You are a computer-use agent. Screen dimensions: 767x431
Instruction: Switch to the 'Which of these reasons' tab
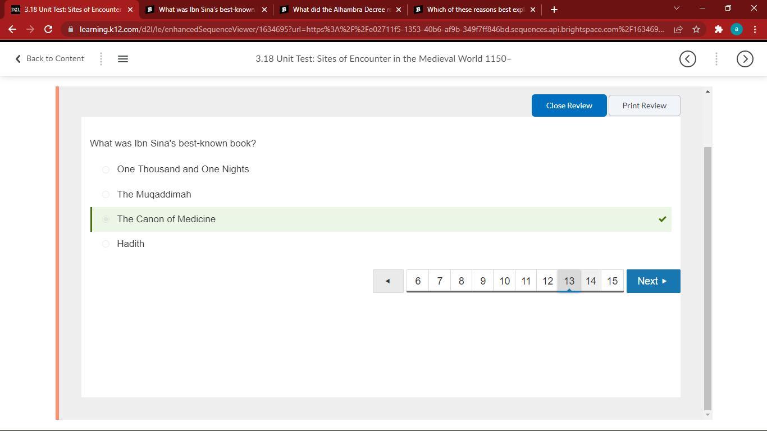point(474,10)
